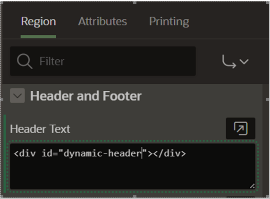Click partially visible button below textarea

(x=241, y=197)
